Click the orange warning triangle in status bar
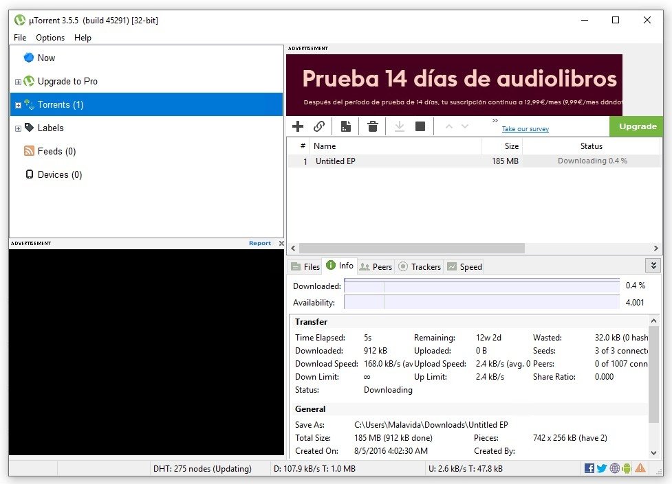672x484 pixels. click(x=640, y=468)
